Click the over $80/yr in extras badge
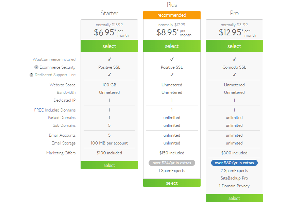Screen dimensions: 306x204 [x=234, y=163]
